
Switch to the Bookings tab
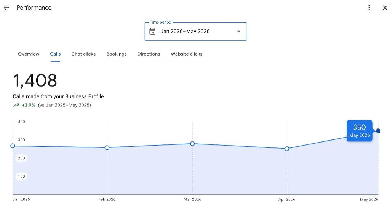pos(117,54)
